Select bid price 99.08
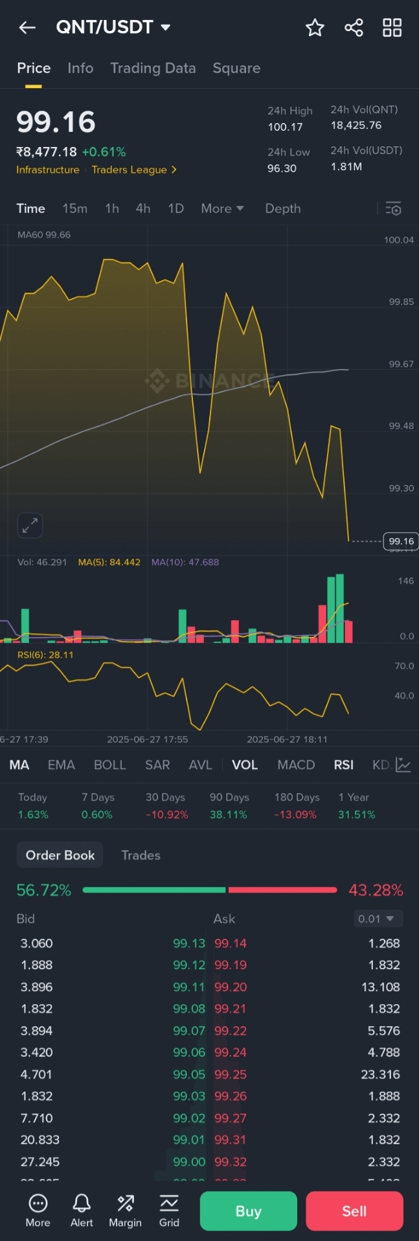This screenshot has width=419, height=1241. click(189, 1009)
